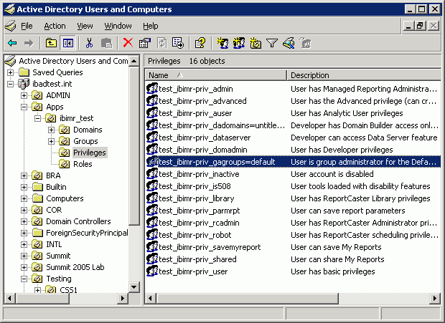Viewport: 445px width, 323px height.
Task: Toggle the show/hide console tree icon
Action: 68,43
